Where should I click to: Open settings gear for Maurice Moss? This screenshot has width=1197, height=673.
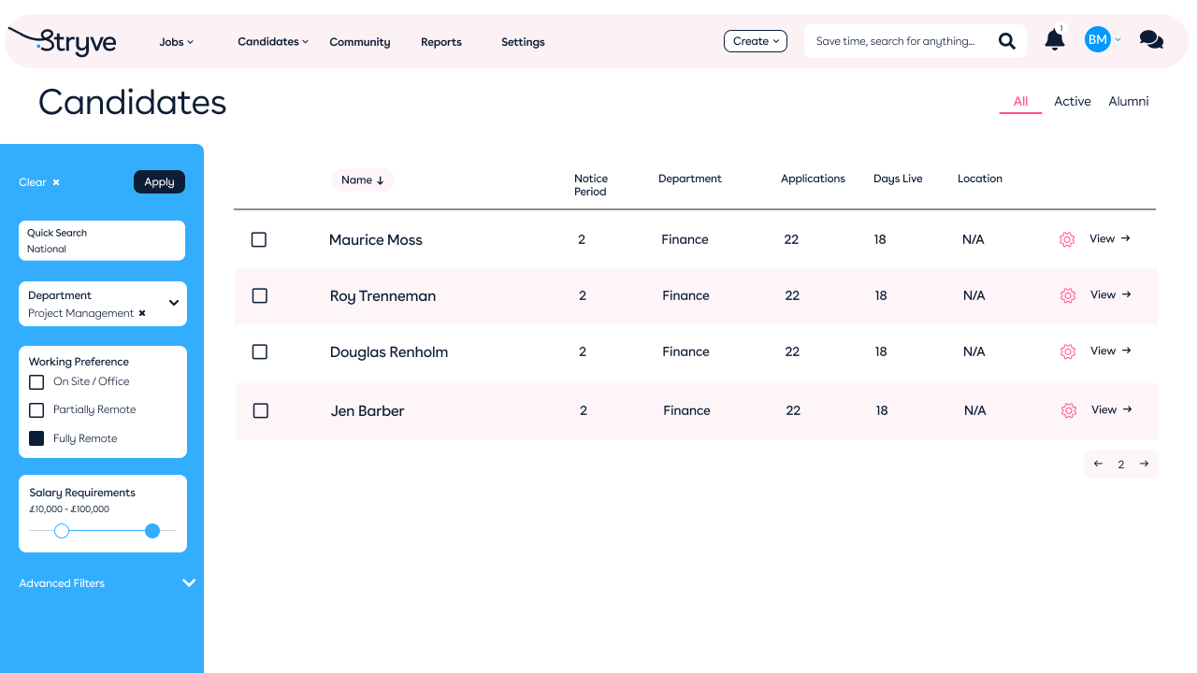tap(1067, 240)
